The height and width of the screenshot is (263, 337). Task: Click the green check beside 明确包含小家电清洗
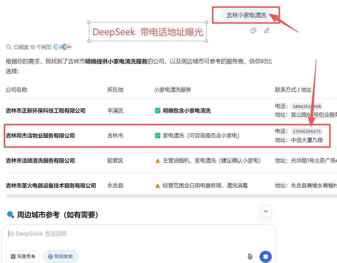[x=158, y=111]
